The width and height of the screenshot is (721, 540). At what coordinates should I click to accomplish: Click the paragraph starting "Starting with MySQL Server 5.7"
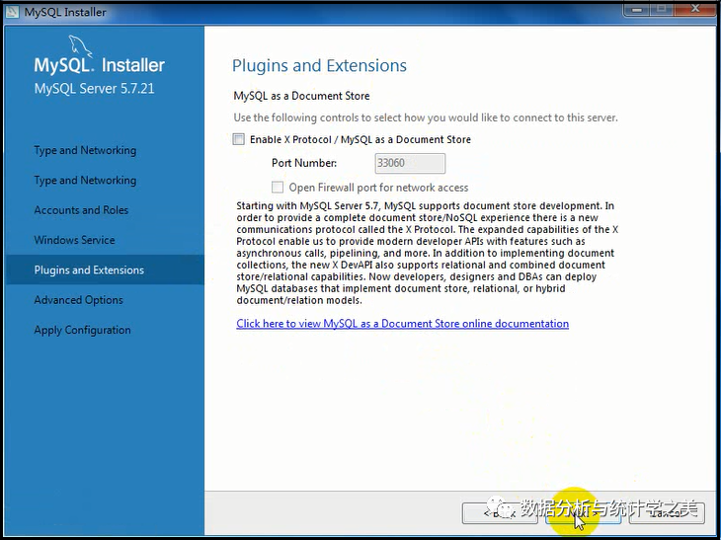pyautogui.click(x=428, y=253)
